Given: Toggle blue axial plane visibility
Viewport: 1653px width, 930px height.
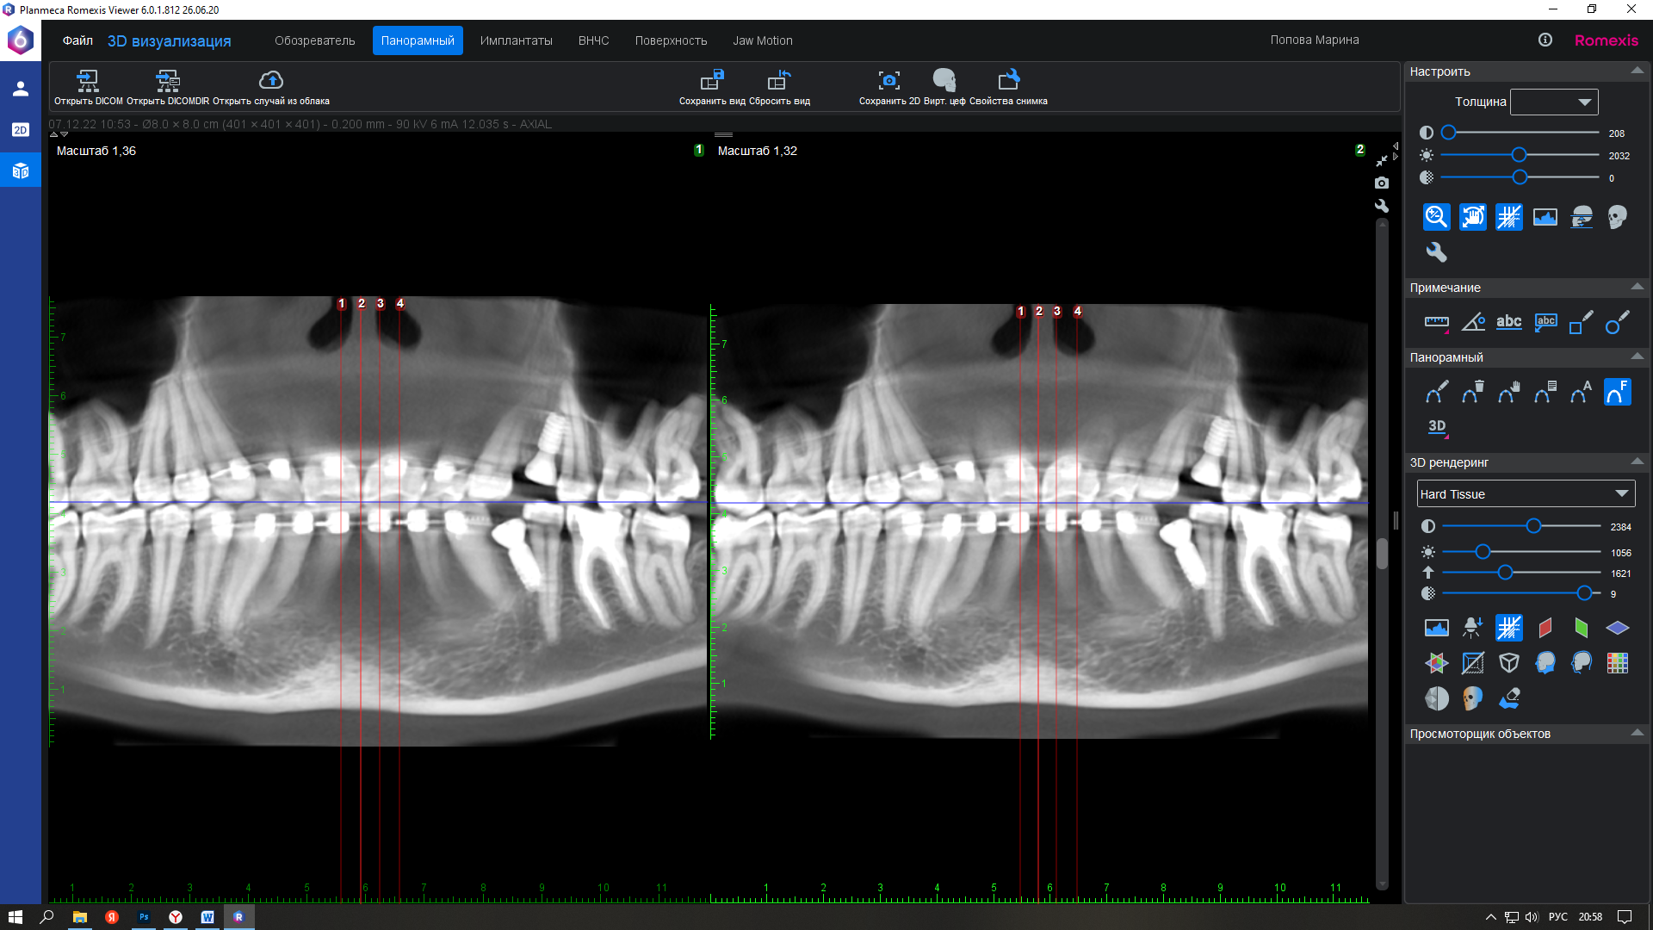Looking at the screenshot, I should point(1617,628).
